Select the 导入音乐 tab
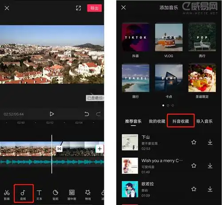 [x=204, y=121]
